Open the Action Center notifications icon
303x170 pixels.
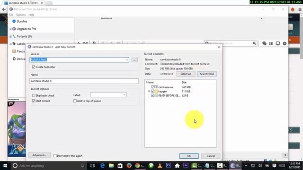pos(274,166)
